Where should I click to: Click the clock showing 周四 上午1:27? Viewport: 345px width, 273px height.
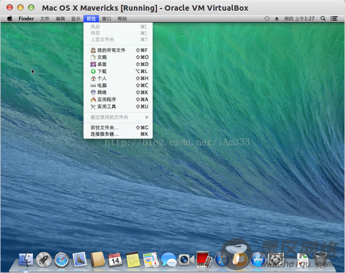(299, 19)
